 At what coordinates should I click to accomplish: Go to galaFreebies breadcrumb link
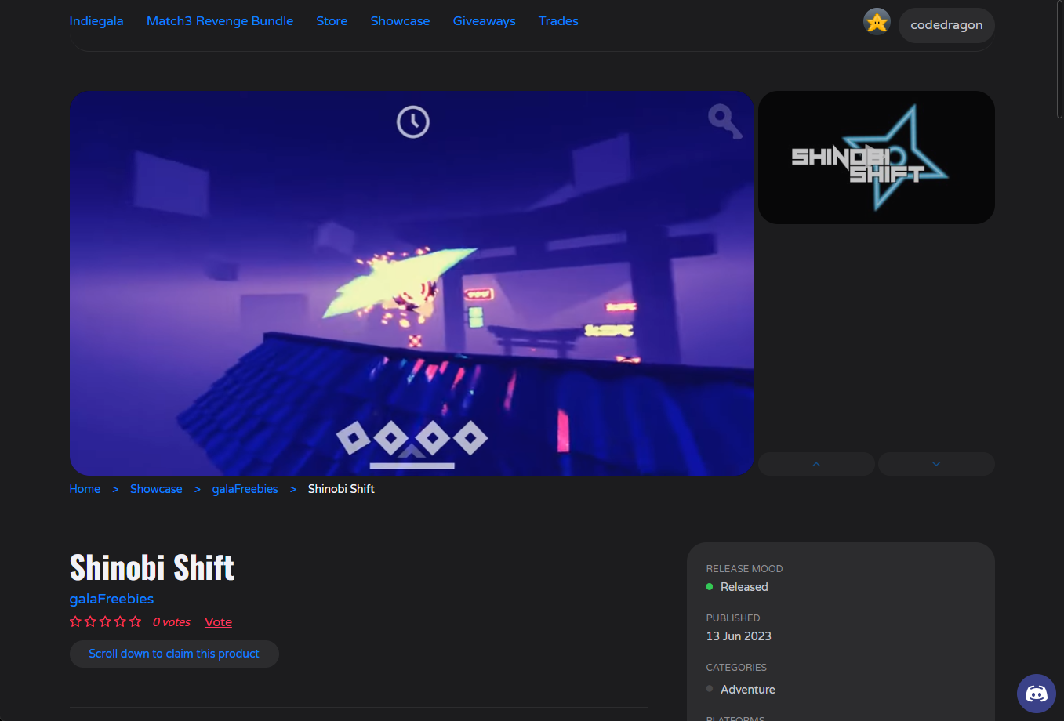245,489
